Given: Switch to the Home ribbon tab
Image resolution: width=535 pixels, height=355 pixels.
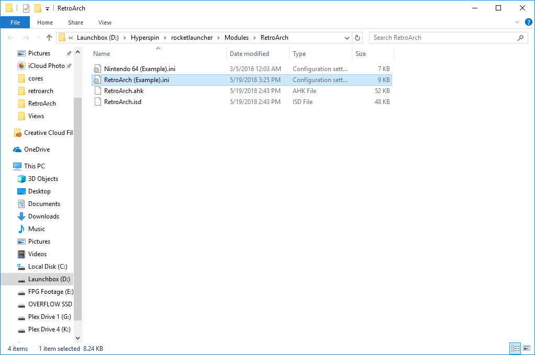Looking at the screenshot, I should click(44, 22).
